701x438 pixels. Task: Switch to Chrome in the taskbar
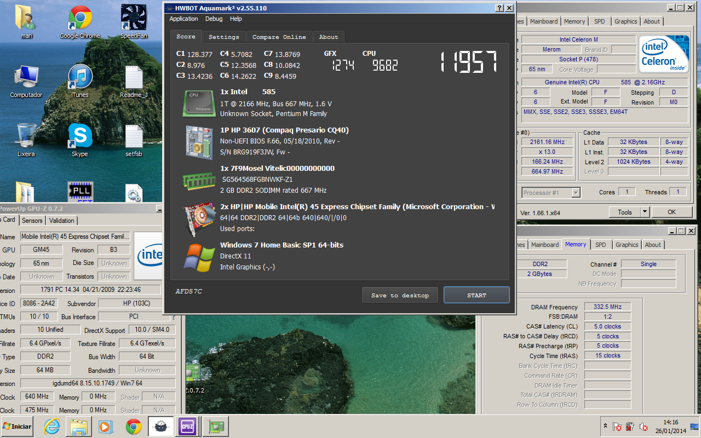pos(133,427)
